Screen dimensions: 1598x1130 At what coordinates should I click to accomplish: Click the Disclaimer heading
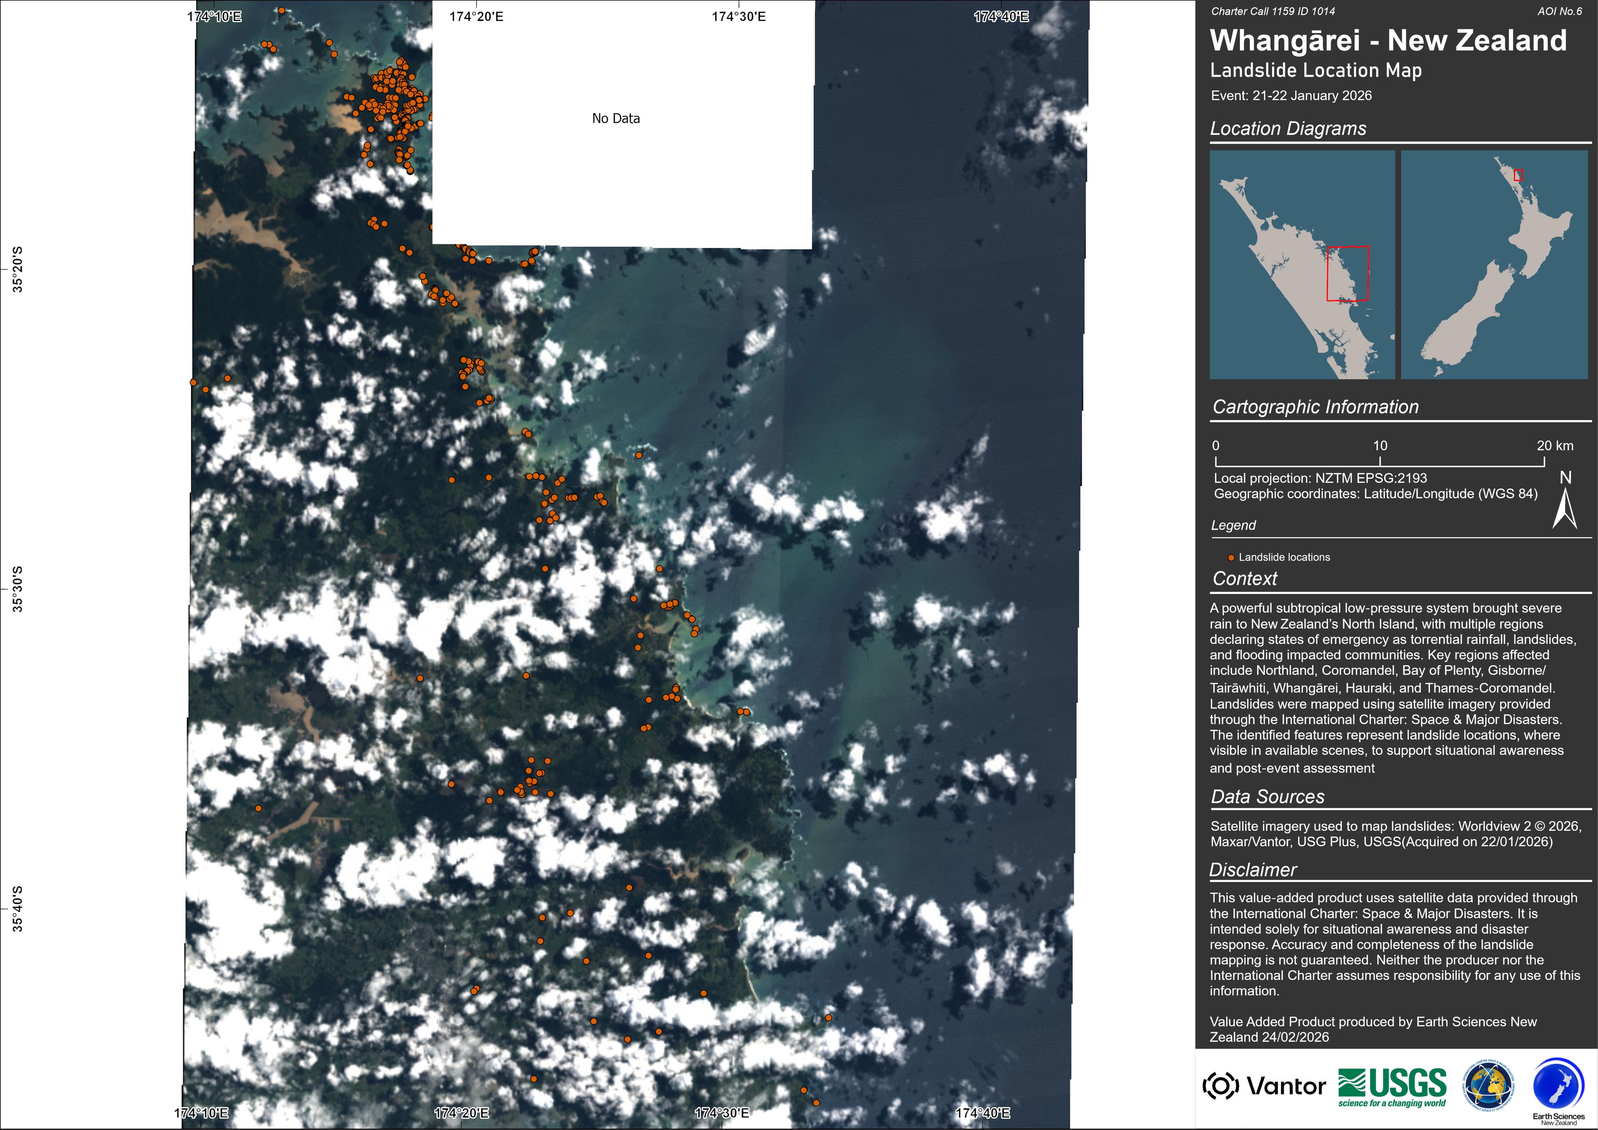pos(1253,869)
